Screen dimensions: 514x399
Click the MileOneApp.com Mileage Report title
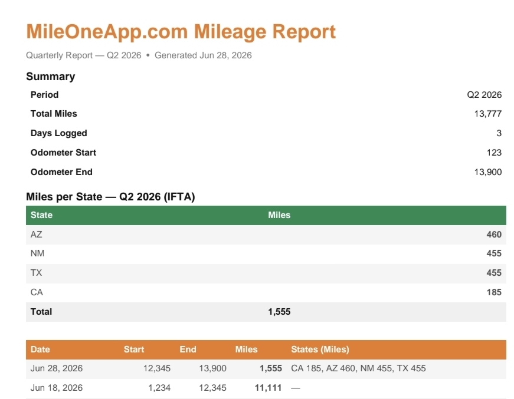point(181,32)
